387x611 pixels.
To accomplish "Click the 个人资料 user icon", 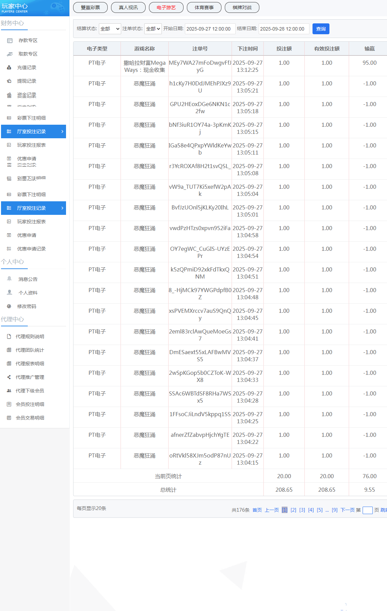I will (x=9, y=292).
